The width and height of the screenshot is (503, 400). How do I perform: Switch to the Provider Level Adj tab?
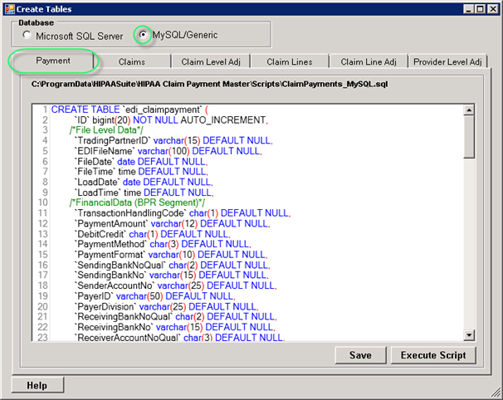coord(447,61)
